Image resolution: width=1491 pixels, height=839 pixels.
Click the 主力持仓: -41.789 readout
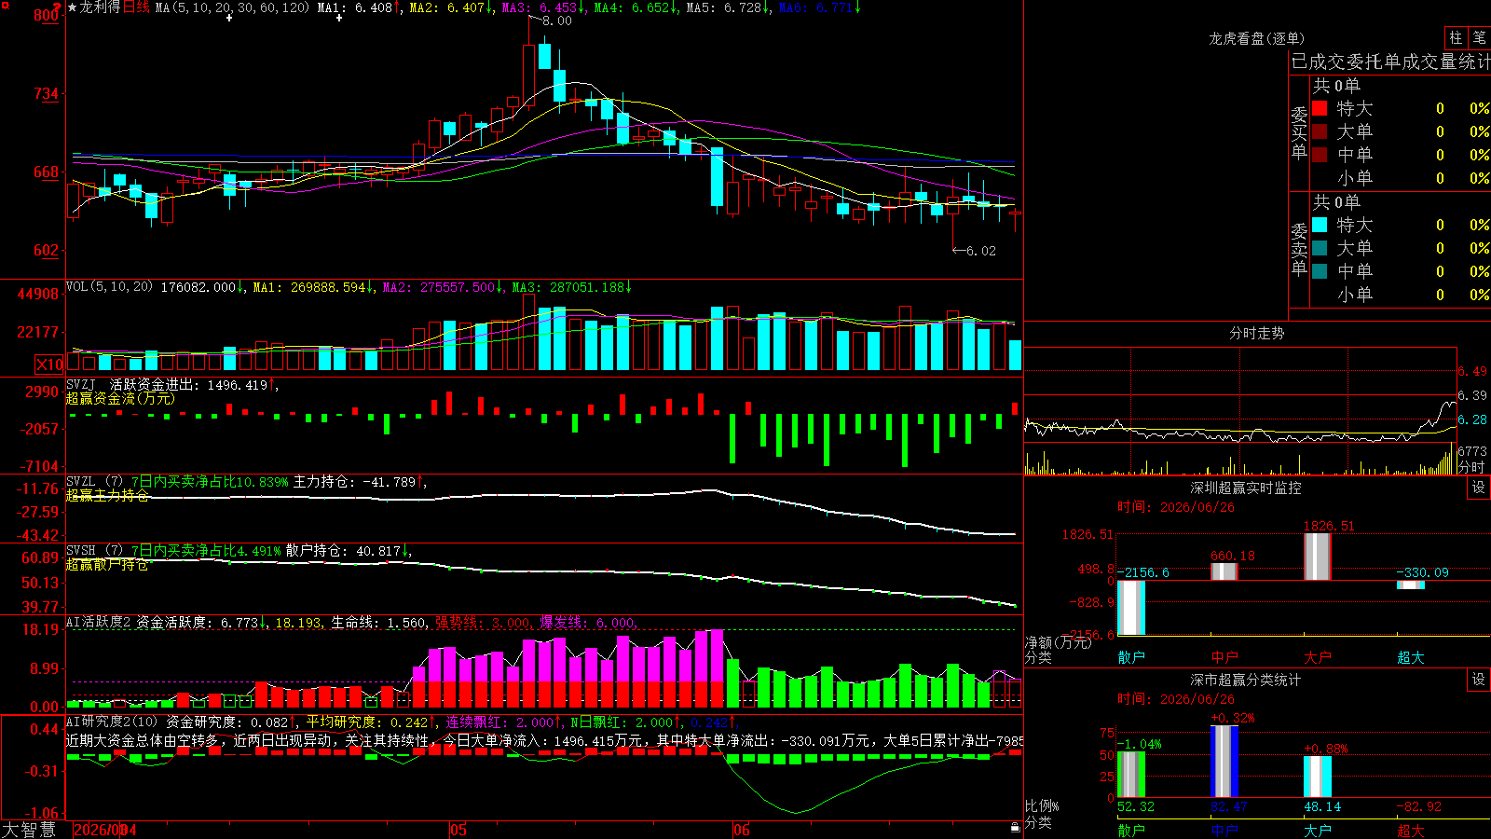[x=355, y=482]
